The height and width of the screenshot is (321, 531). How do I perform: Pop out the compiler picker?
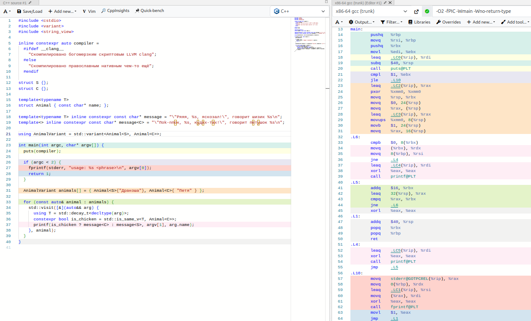(x=416, y=12)
